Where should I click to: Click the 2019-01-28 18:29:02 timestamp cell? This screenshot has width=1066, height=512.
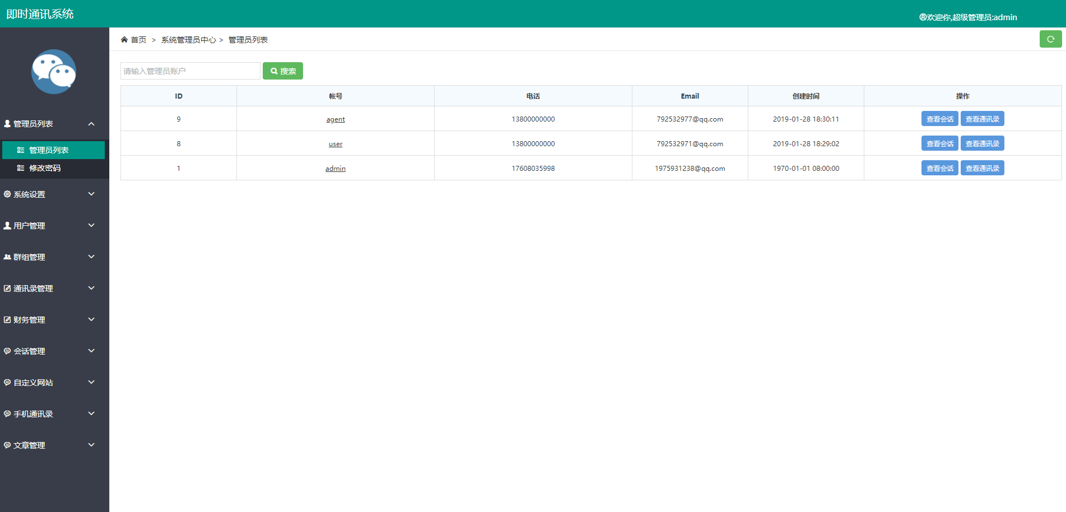click(x=806, y=144)
